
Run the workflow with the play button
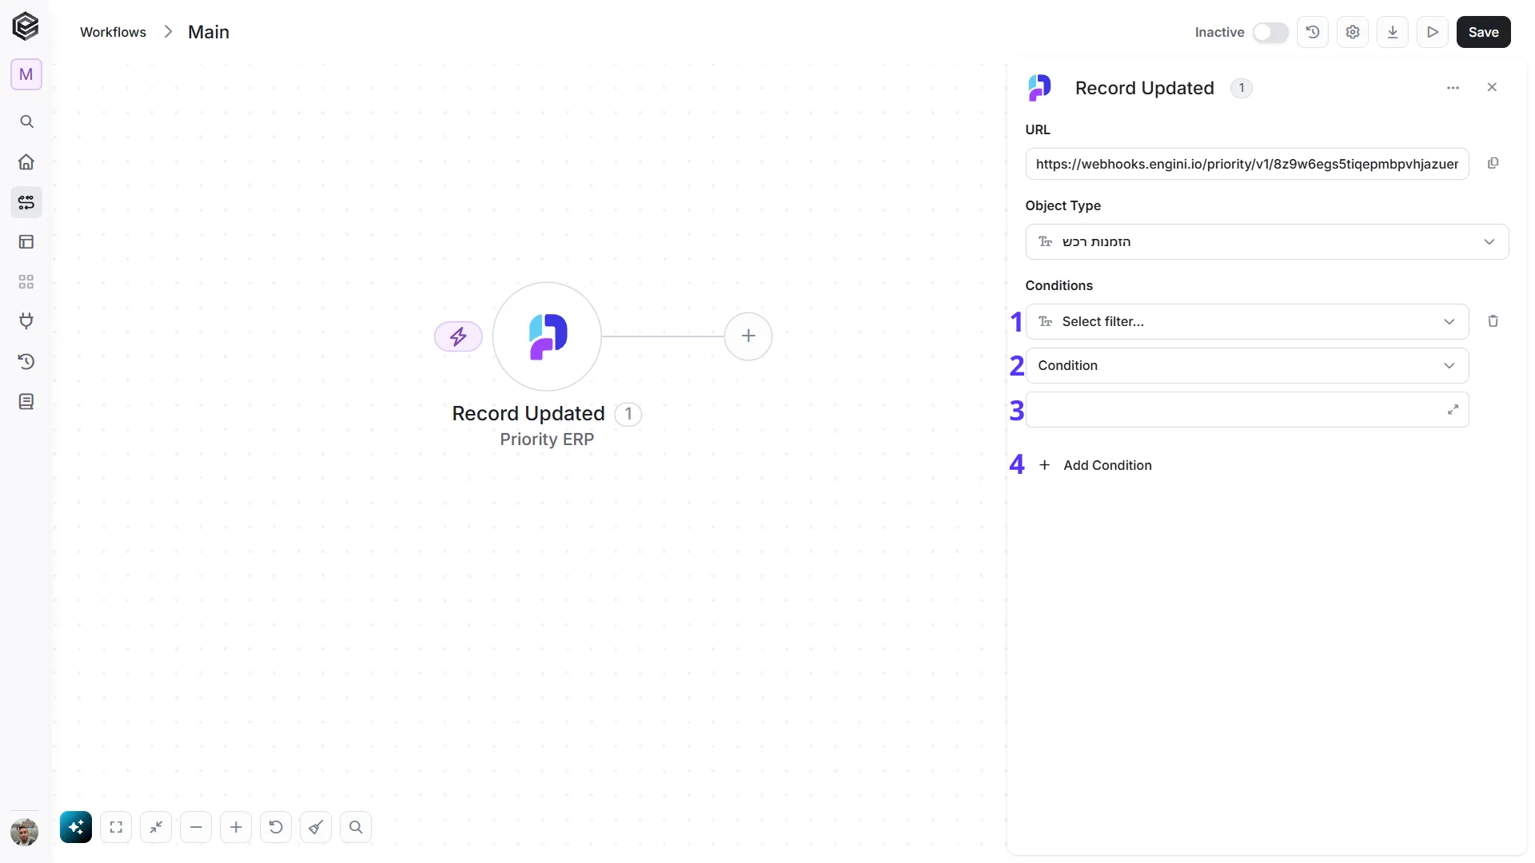coord(1433,32)
